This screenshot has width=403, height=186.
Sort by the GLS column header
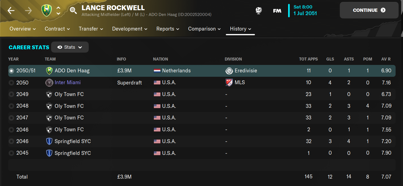click(x=330, y=59)
